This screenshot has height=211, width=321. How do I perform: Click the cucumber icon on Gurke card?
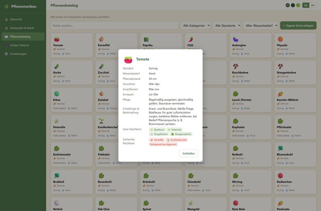point(57,66)
